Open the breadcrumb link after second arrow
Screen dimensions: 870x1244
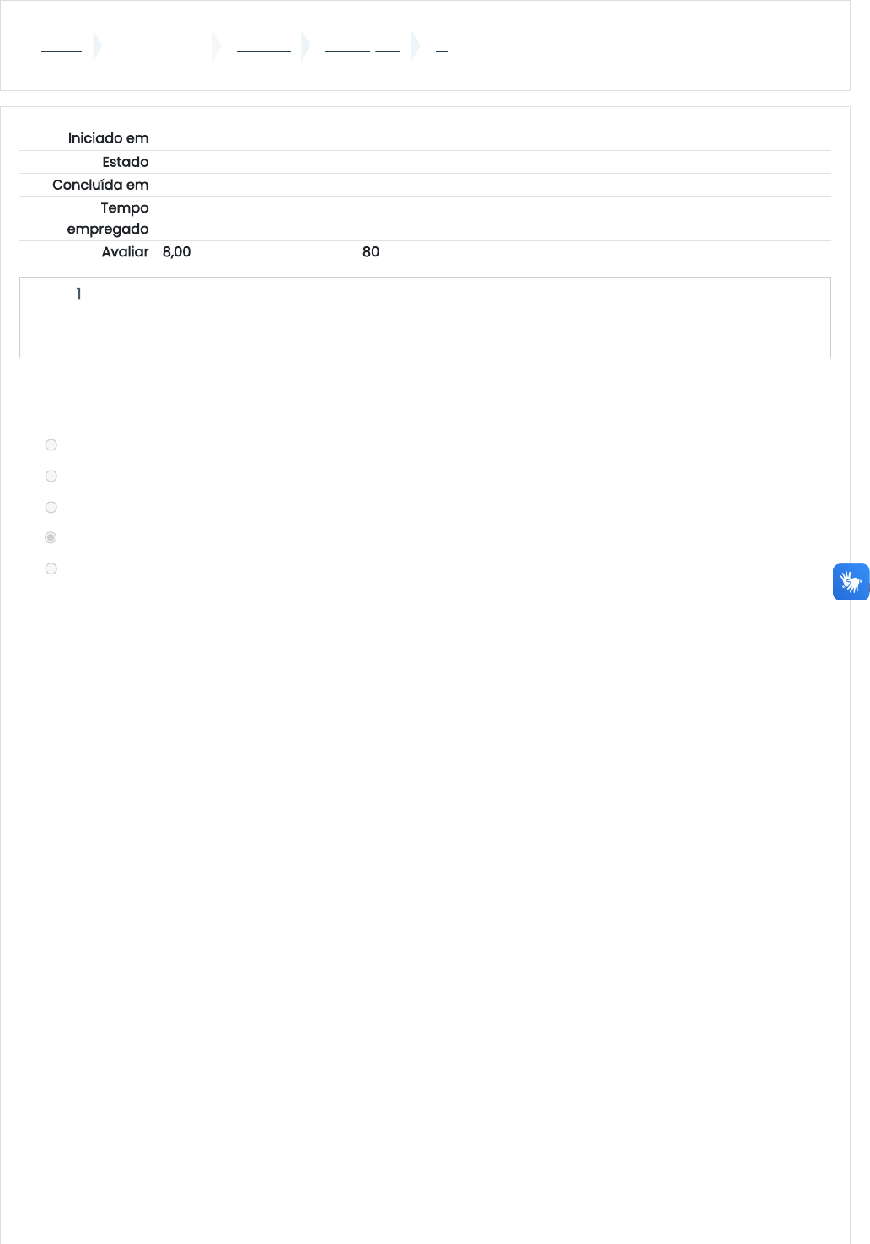pos(264,46)
